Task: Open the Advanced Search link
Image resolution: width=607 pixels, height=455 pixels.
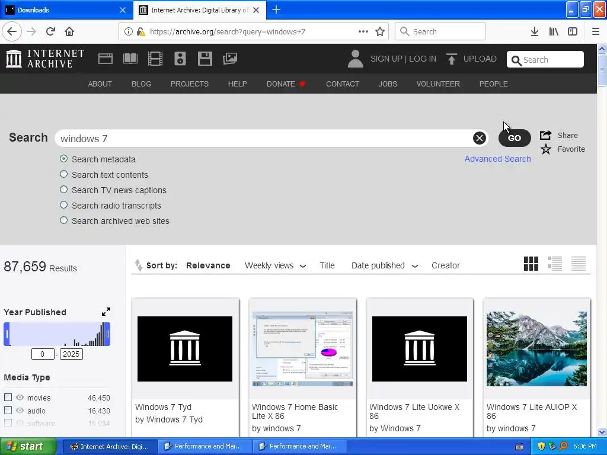Action: pos(497,159)
